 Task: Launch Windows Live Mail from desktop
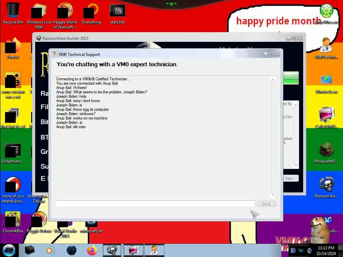39,15
